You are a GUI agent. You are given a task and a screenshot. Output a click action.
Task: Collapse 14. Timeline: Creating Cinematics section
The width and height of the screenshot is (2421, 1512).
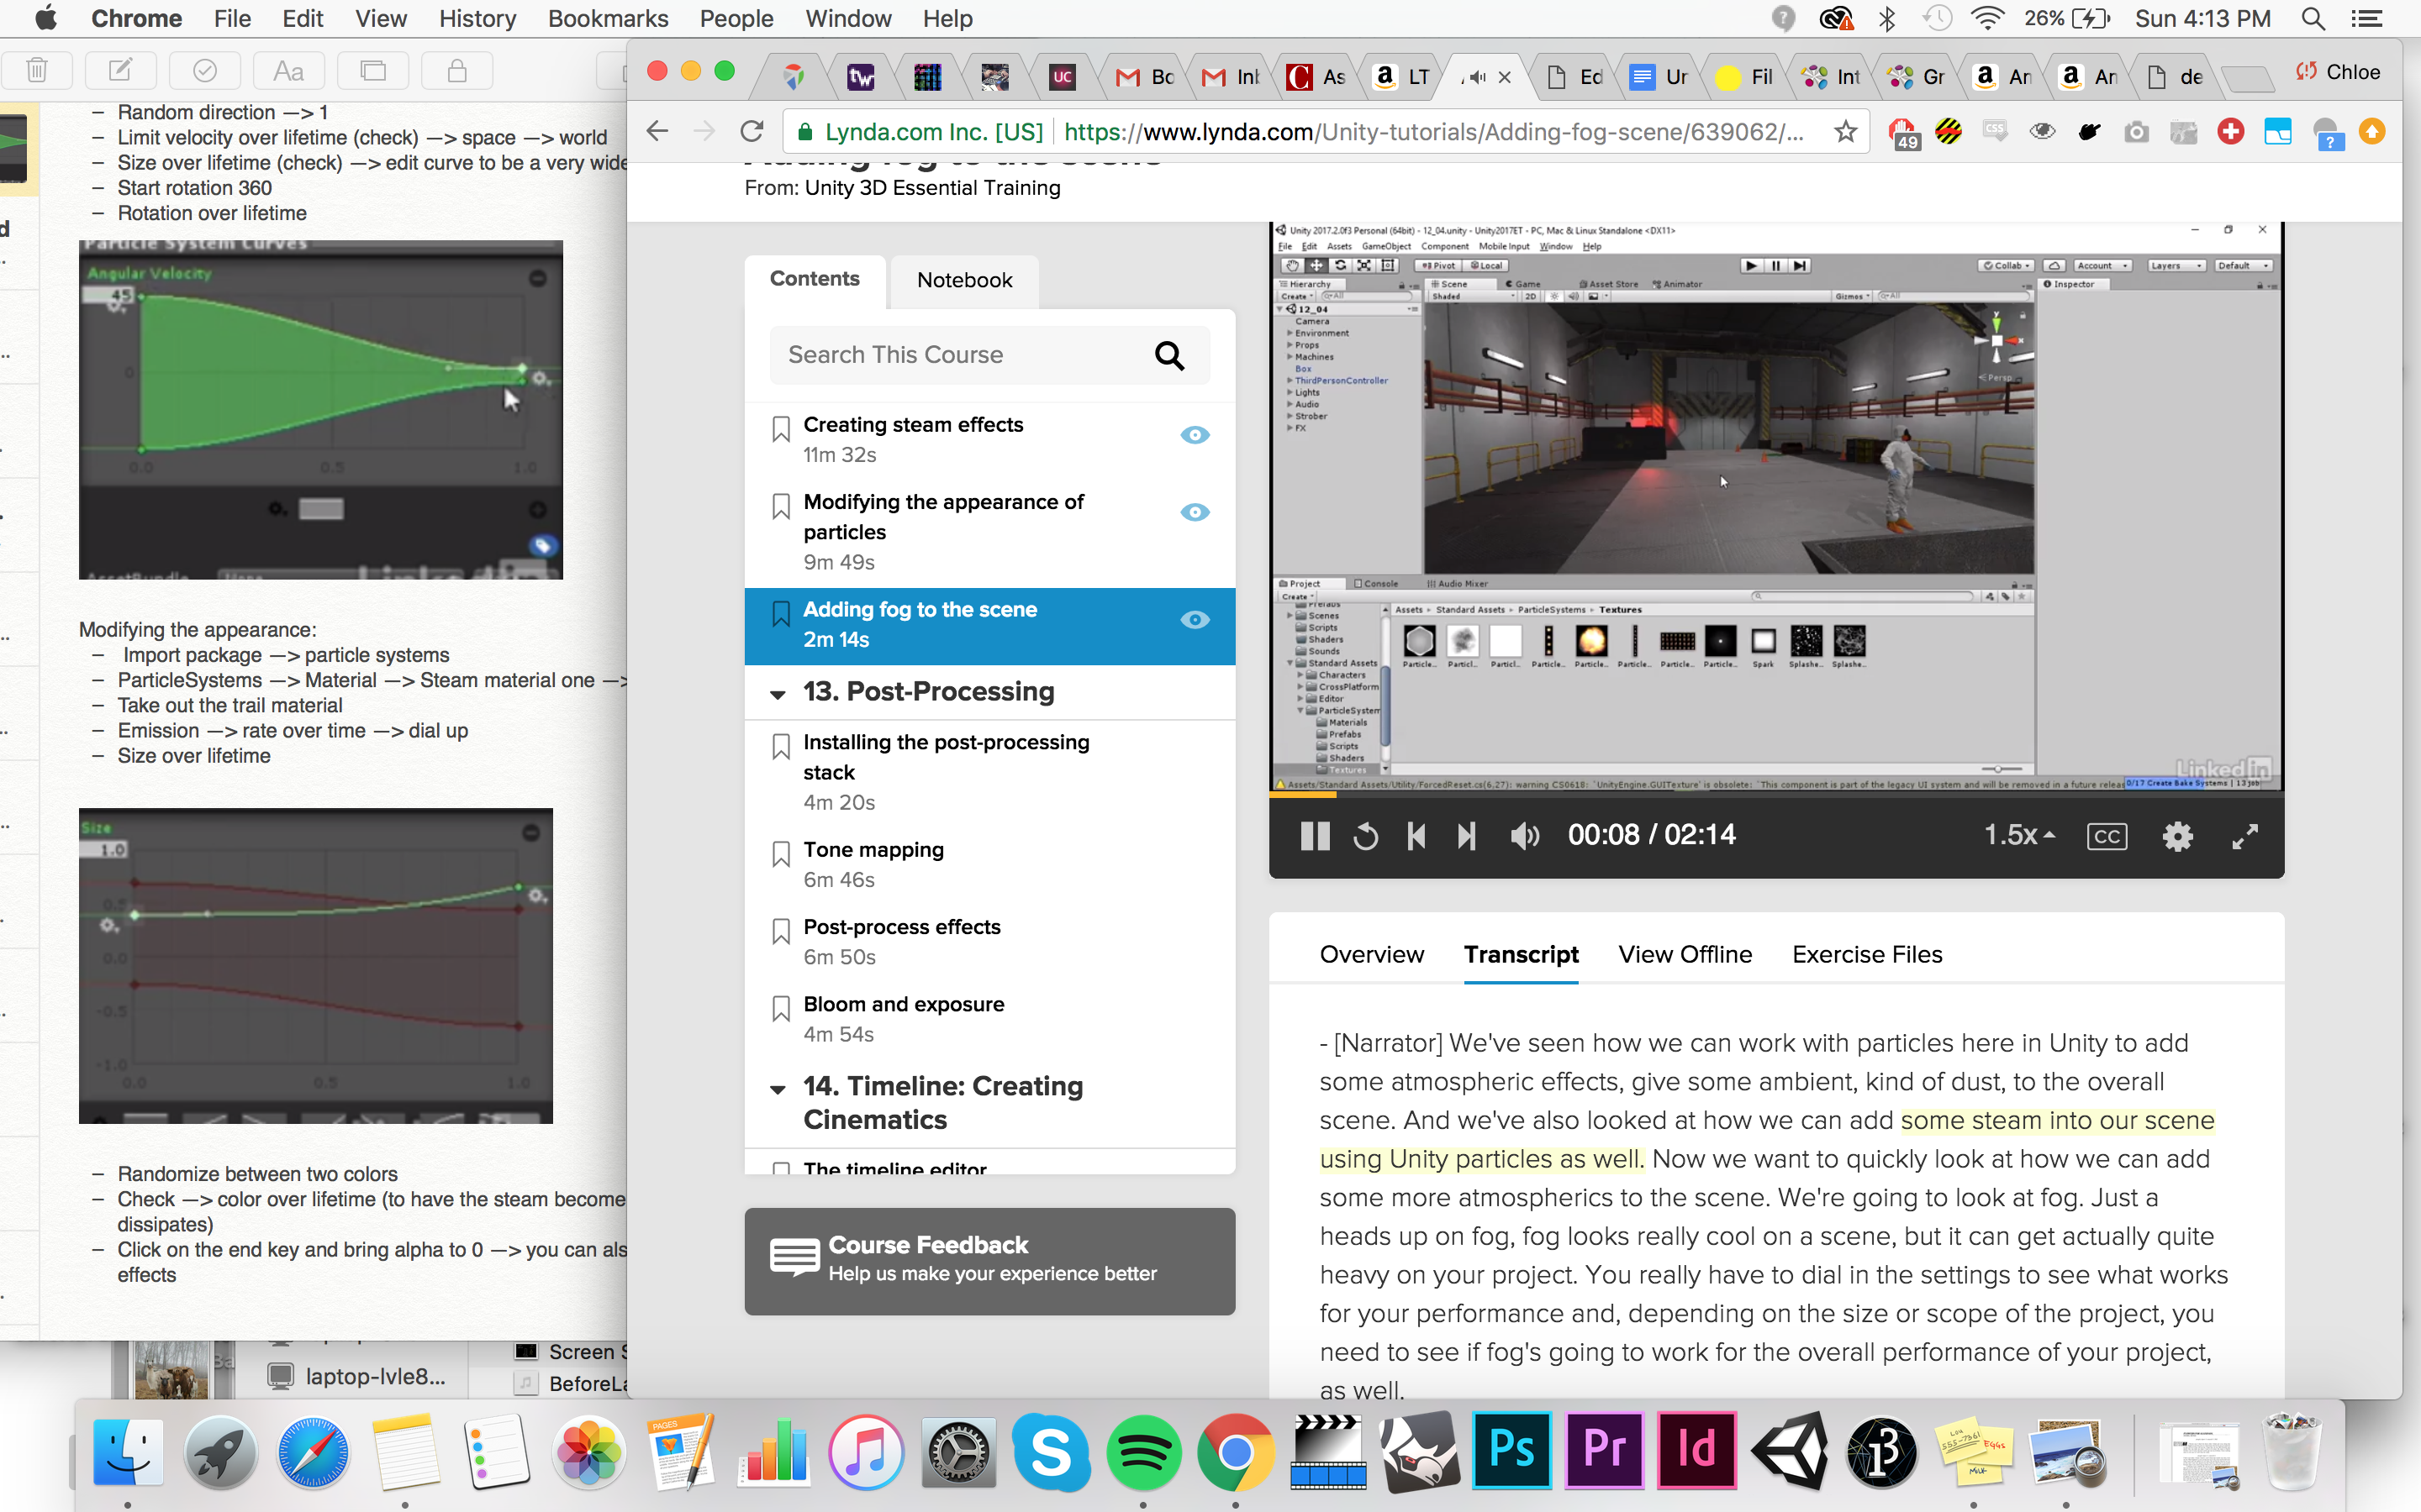click(778, 1089)
